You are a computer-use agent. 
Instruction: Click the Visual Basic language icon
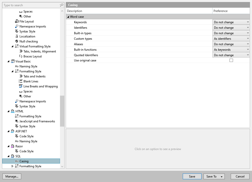point(12,61)
